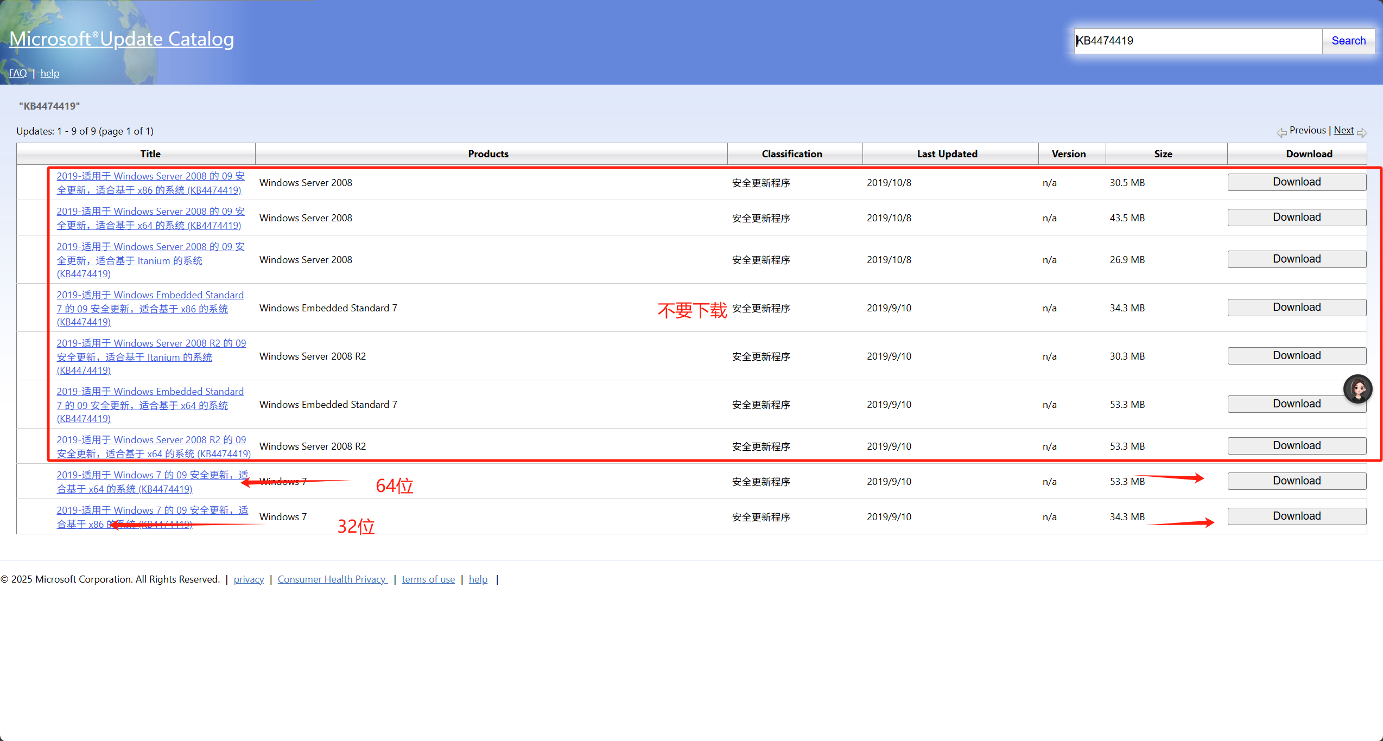Click the Search button

[1348, 41]
